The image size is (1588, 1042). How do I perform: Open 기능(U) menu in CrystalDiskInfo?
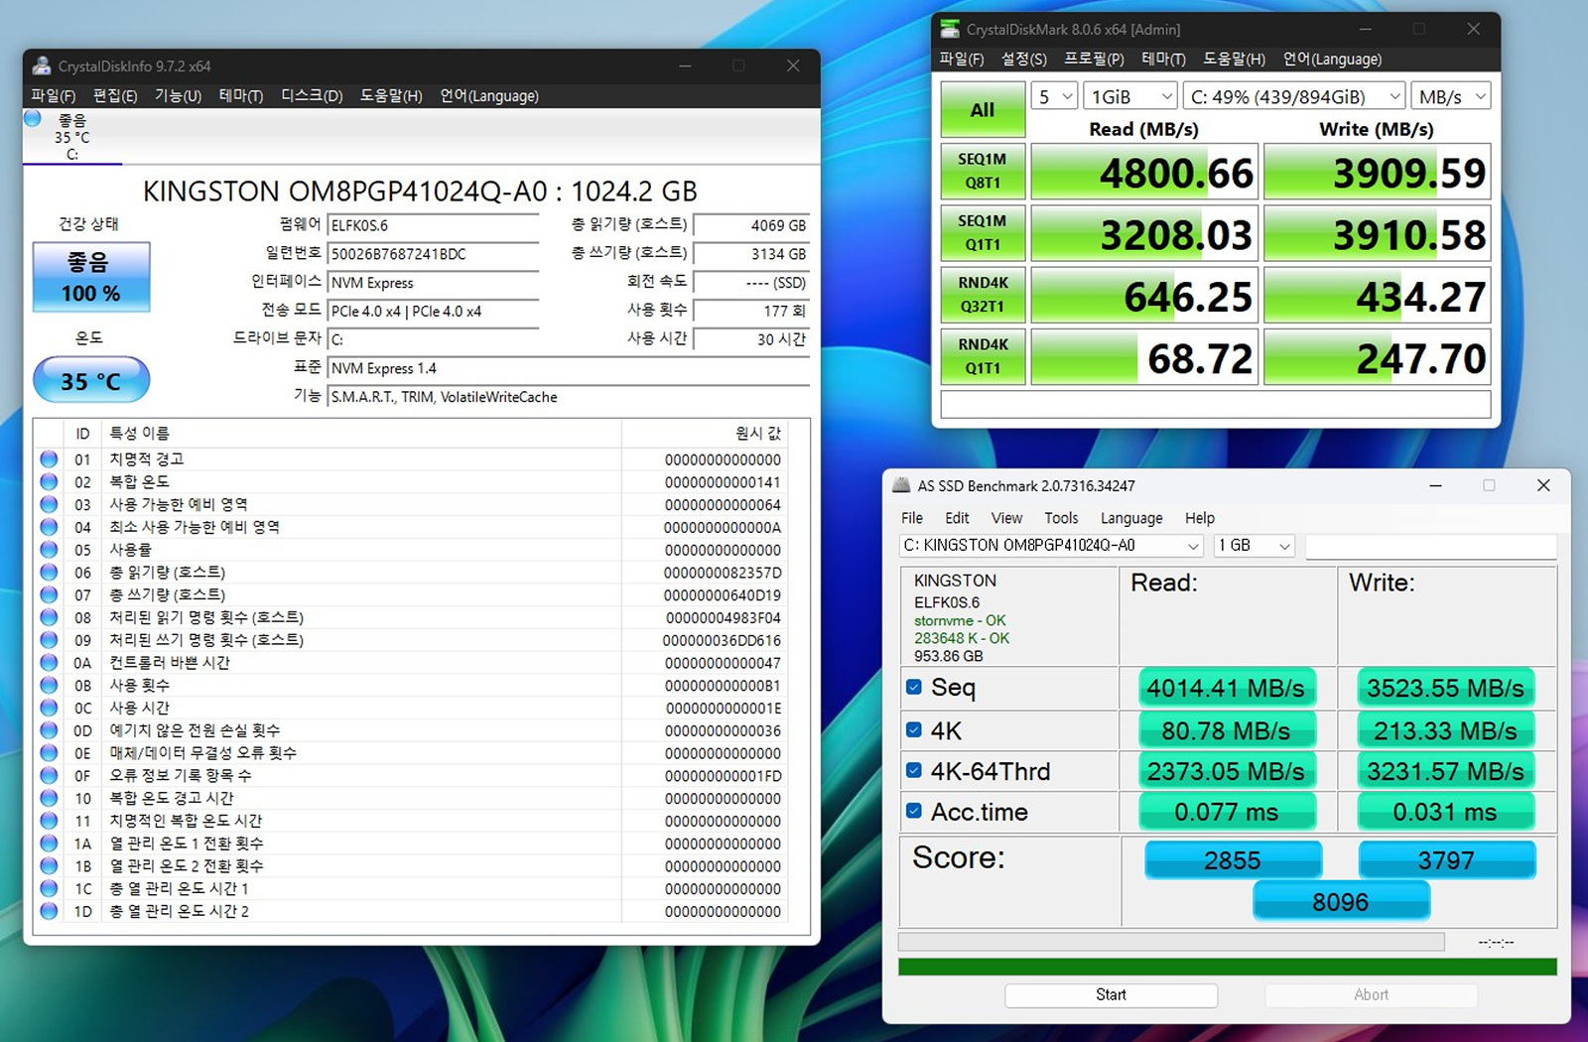(x=178, y=95)
